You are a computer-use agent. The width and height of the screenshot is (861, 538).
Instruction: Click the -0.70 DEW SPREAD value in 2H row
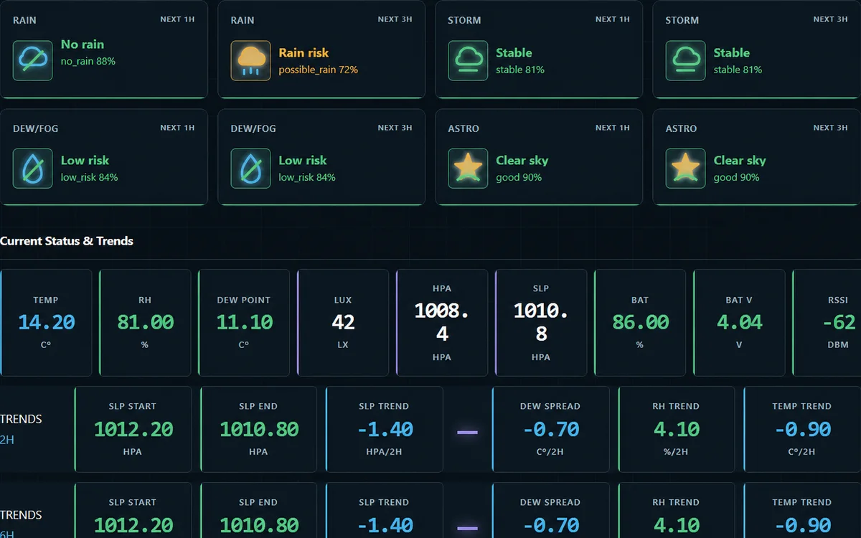551,430
